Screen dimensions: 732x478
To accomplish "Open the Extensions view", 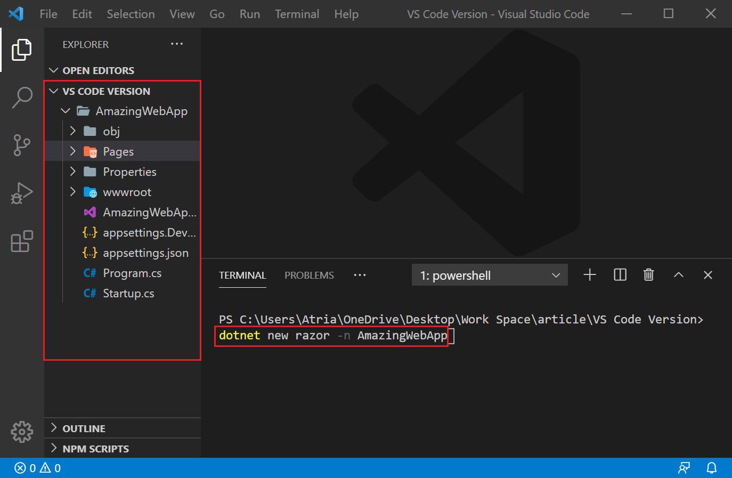I will click(22, 241).
